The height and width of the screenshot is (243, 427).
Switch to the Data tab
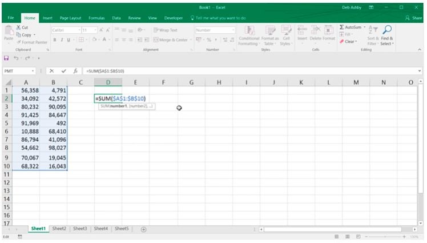116,18
